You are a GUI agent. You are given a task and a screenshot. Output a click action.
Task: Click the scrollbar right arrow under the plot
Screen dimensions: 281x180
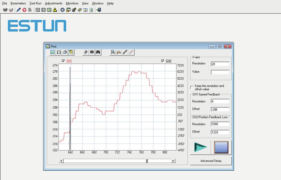click(x=173, y=161)
